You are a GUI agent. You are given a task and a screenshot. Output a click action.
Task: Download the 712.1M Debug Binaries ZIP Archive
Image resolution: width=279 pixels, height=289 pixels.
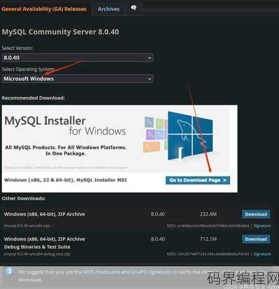[256, 239]
